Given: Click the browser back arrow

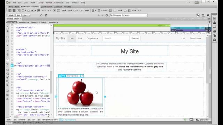Looking at the screenshot, I should (x=98, y=15).
